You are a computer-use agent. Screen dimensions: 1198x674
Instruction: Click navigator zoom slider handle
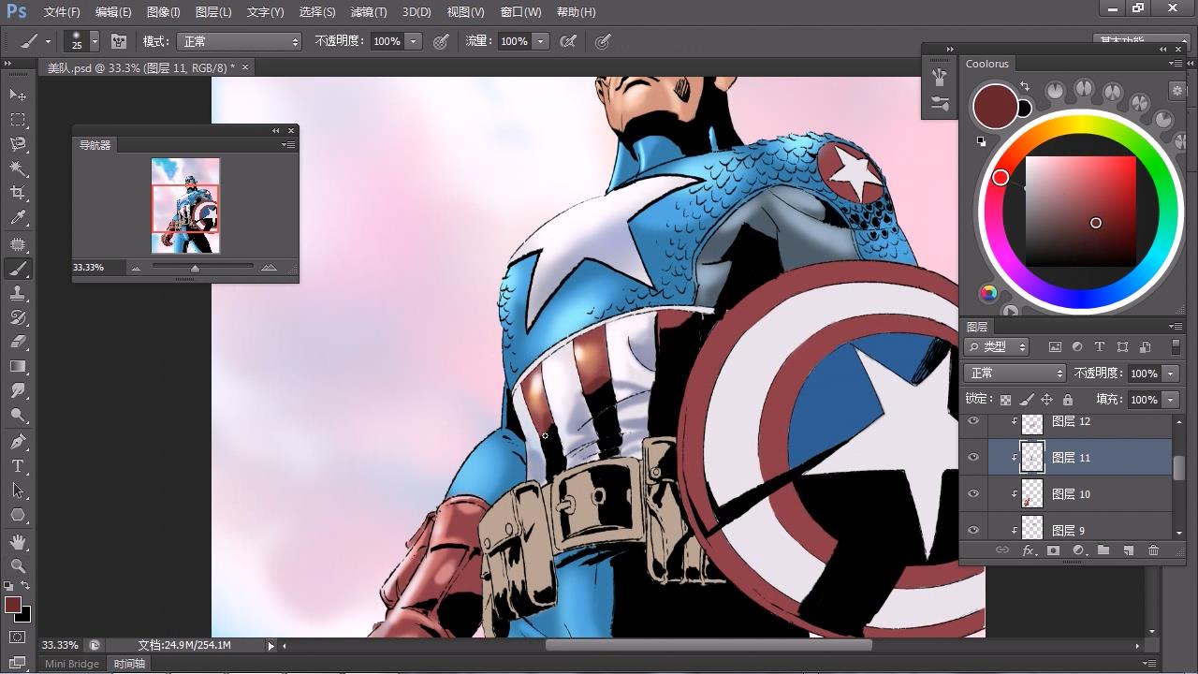tap(195, 269)
